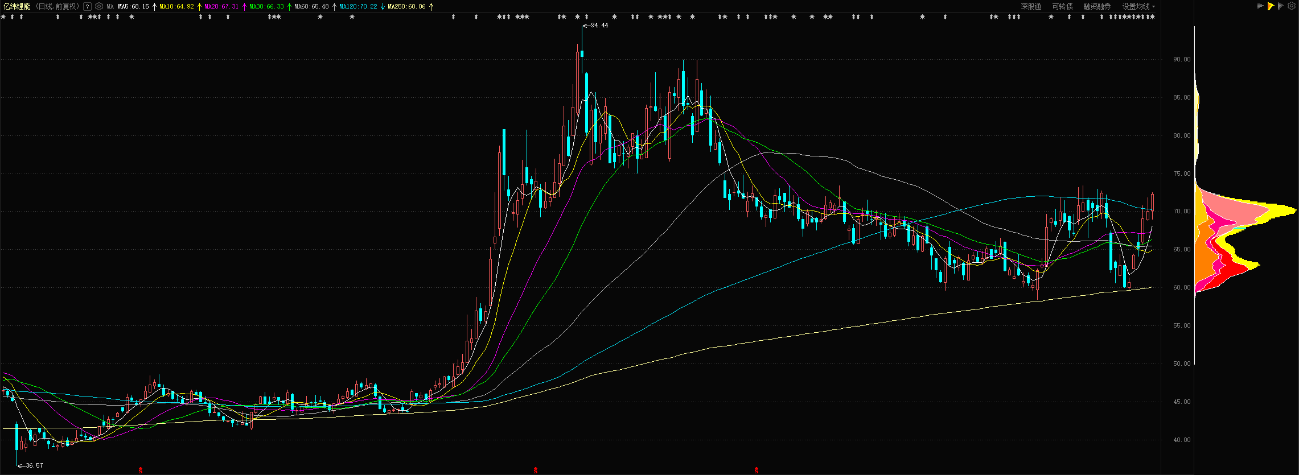Viewport: 1299px width, 475px height.
Task: Open the indicator help question-mark icon
Action: coord(87,7)
